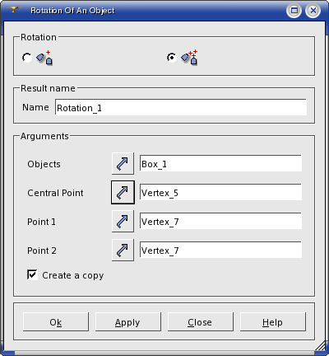
Task: Click the Objects selection arrow button
Action: pyautogui.click(x=123, y=164)
